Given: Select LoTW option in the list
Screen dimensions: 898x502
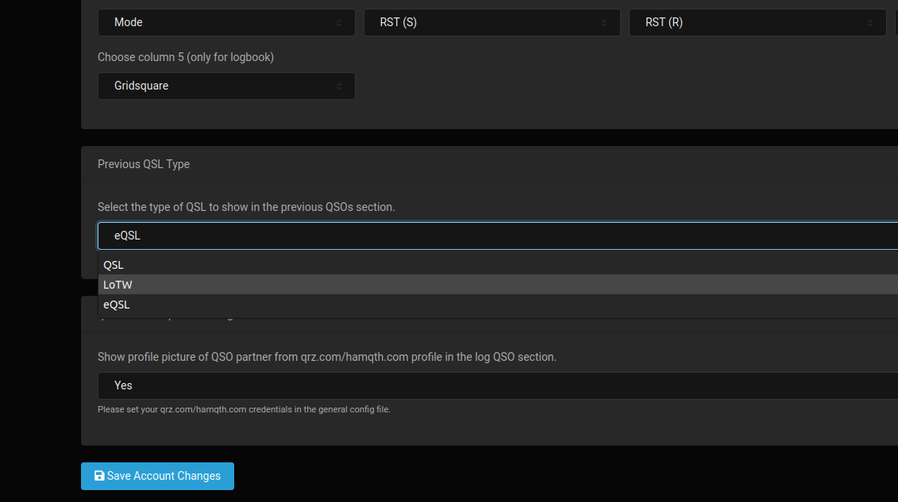Looking at the screenshot, I should click(x=498, y=285).
